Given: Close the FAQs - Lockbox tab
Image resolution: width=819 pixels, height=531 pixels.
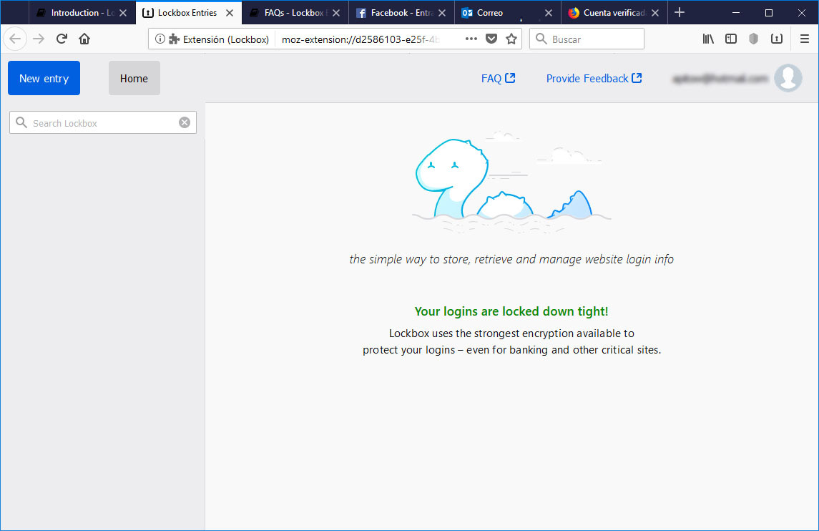Looking at the screenshot, I should click(336, 13).
